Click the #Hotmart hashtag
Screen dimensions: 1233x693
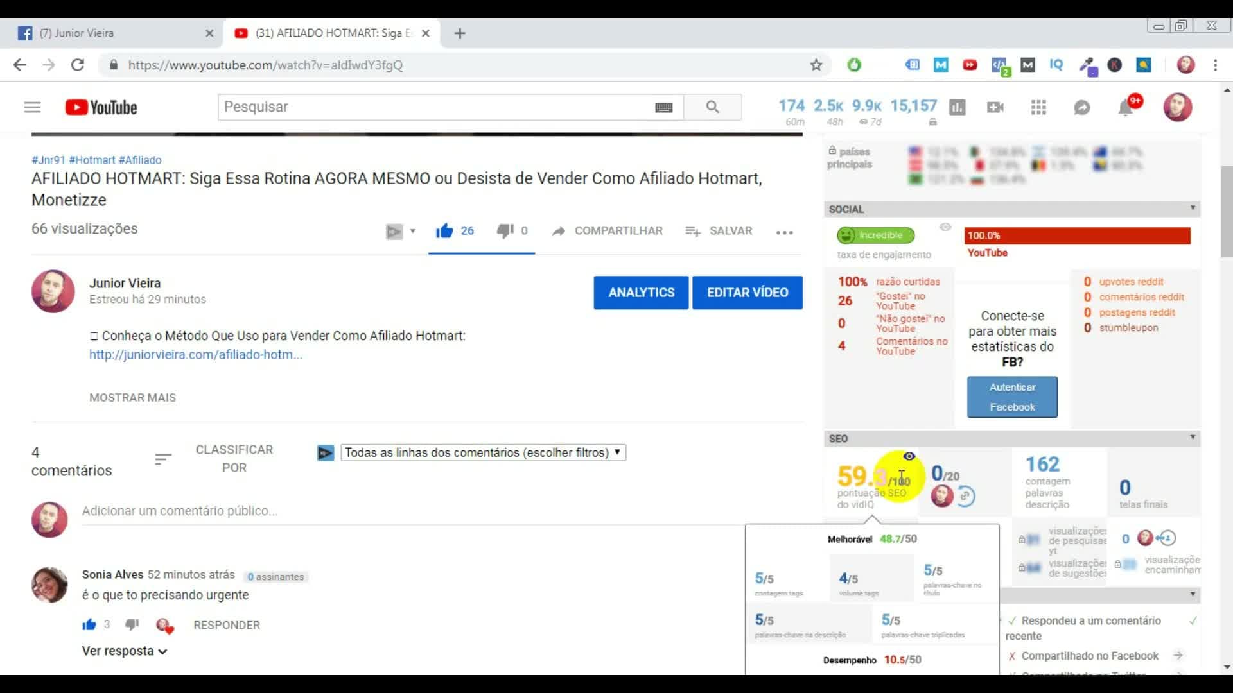tap(92, 160)
